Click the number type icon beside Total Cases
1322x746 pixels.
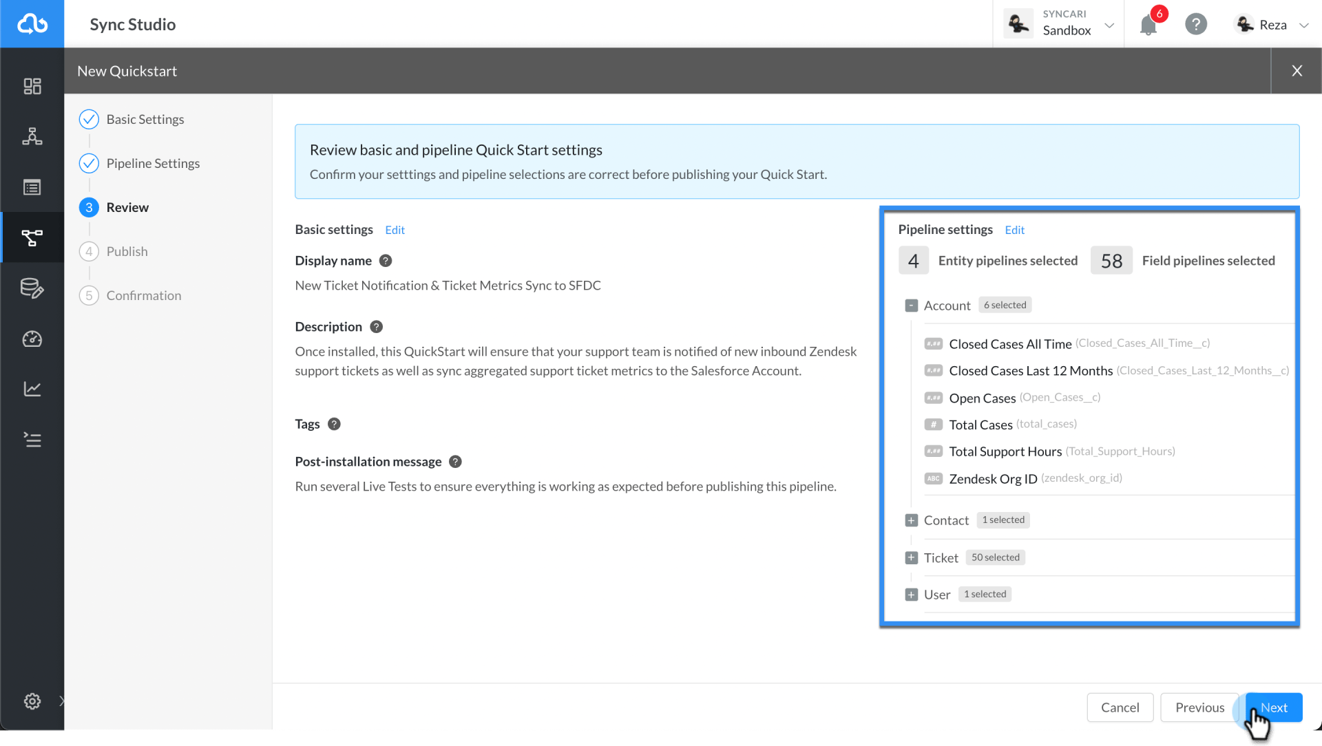tap(933, 425)
